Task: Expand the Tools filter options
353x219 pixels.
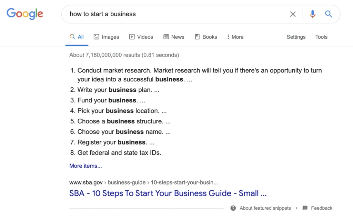Action: pos(321,37)
